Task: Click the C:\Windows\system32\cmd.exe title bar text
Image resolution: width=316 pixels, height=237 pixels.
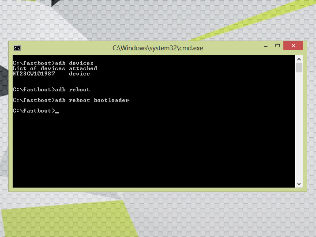Action: click(158, 48)
